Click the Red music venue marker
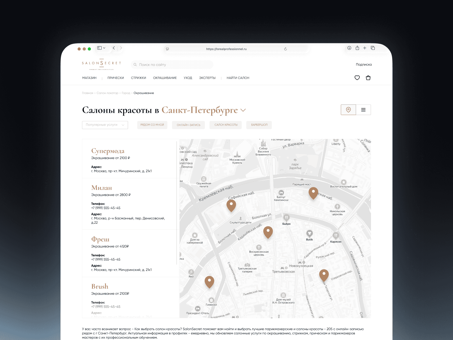 [191, 272]
